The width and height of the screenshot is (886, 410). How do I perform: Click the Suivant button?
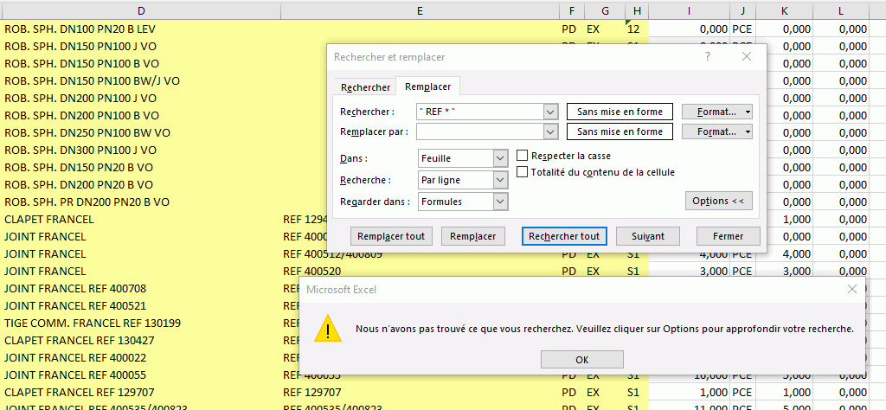click(x=647, y=236)
